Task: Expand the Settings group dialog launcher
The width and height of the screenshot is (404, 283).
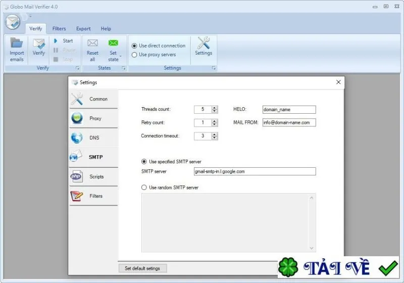Action: (x=214, y=68)
